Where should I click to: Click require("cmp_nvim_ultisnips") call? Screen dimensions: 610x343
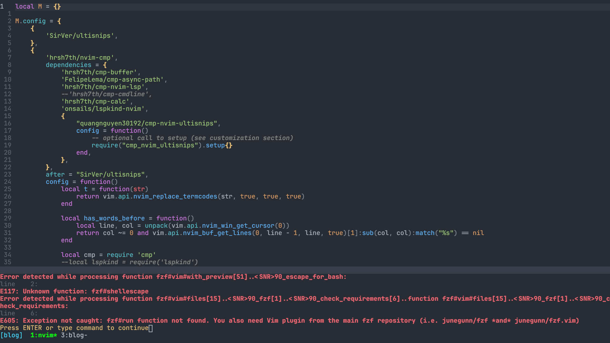[x=147, y=145]
